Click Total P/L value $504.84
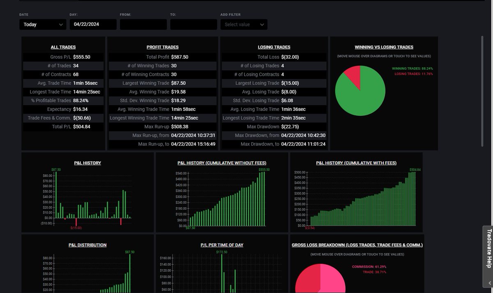493x293 pixels. tap(82, 127)
